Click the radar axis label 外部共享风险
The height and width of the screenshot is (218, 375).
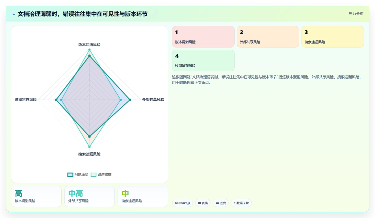coord(153,100)
